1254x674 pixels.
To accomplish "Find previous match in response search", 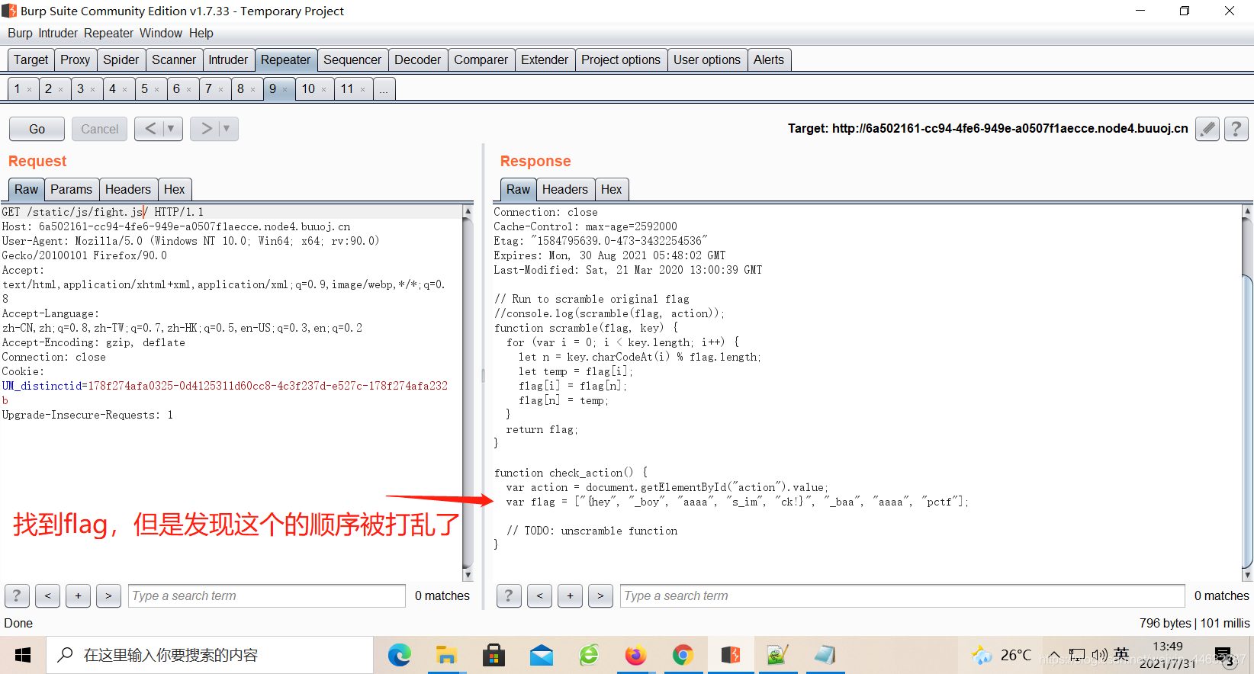I will tap(539, 595).
